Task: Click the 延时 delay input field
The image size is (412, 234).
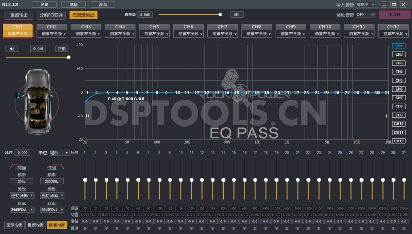Action: (23, 153)
